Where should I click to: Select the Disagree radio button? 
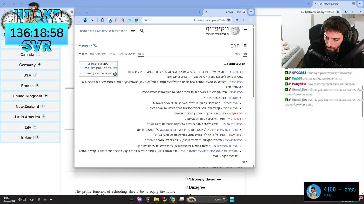(x=187, y=187)
